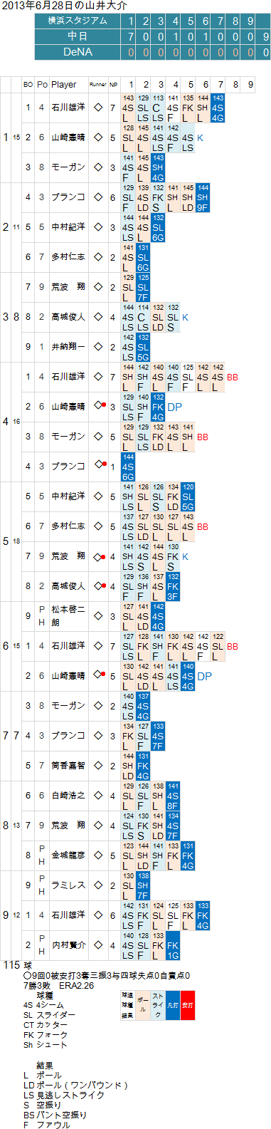Click 石川雄洋's runner diamond in inning 9
Image resolution: width=271 pixels, height=1129 pixels.
point(98,915)
